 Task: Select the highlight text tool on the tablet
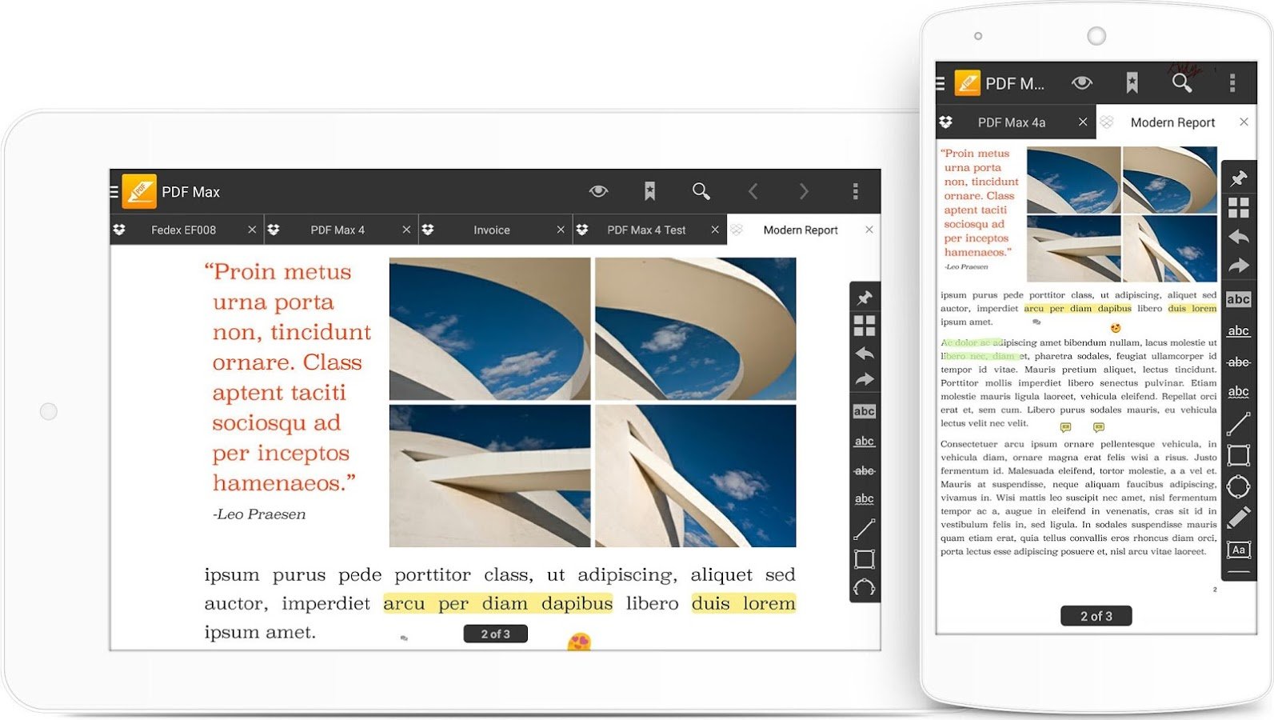(x=864, y=411)
